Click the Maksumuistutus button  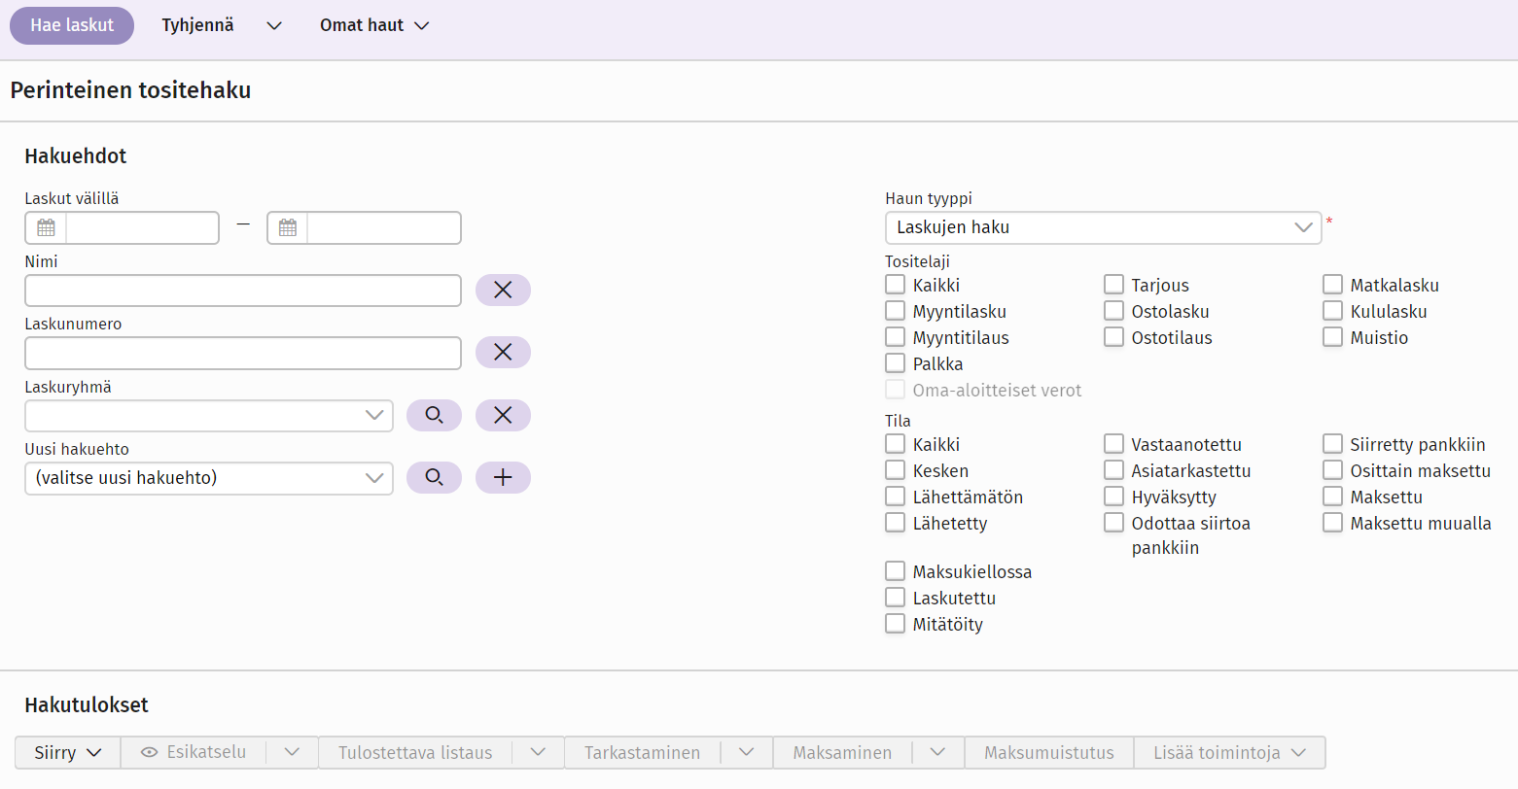click(1049, 752)
